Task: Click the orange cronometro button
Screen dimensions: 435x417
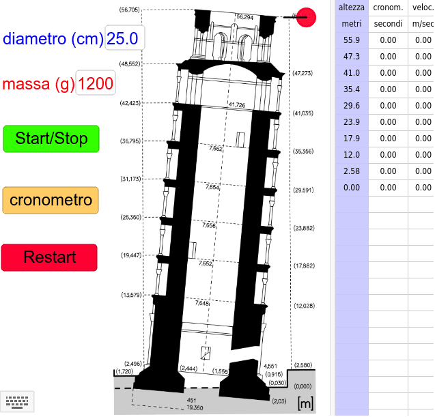Action: point(51,200)
